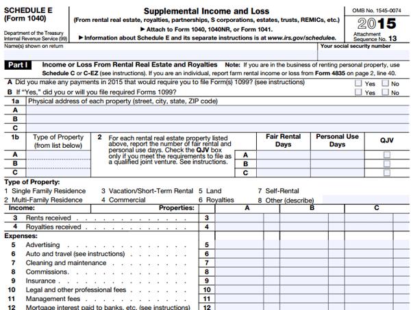Click 'Vacation/Short-Term Rental' property type text
Image resolution: width=411 pixels, height=310 pixels.
[x=151, y=191]
